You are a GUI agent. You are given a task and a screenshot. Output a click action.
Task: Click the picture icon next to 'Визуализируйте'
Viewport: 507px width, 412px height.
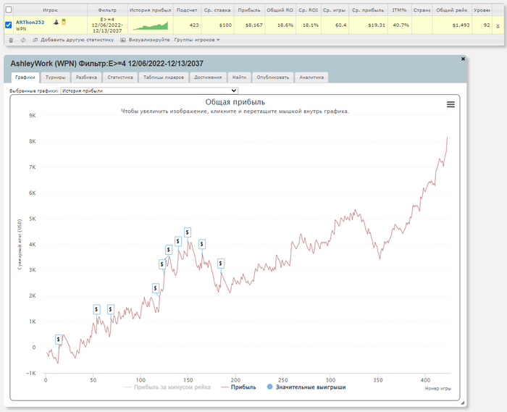coord(123,40)
